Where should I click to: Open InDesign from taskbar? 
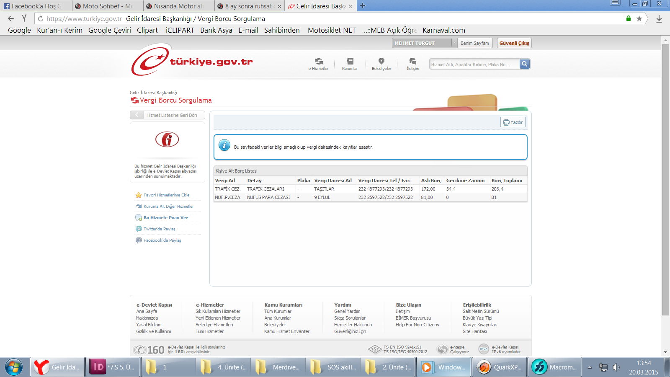pyautogui.click(x=113, y=367)
